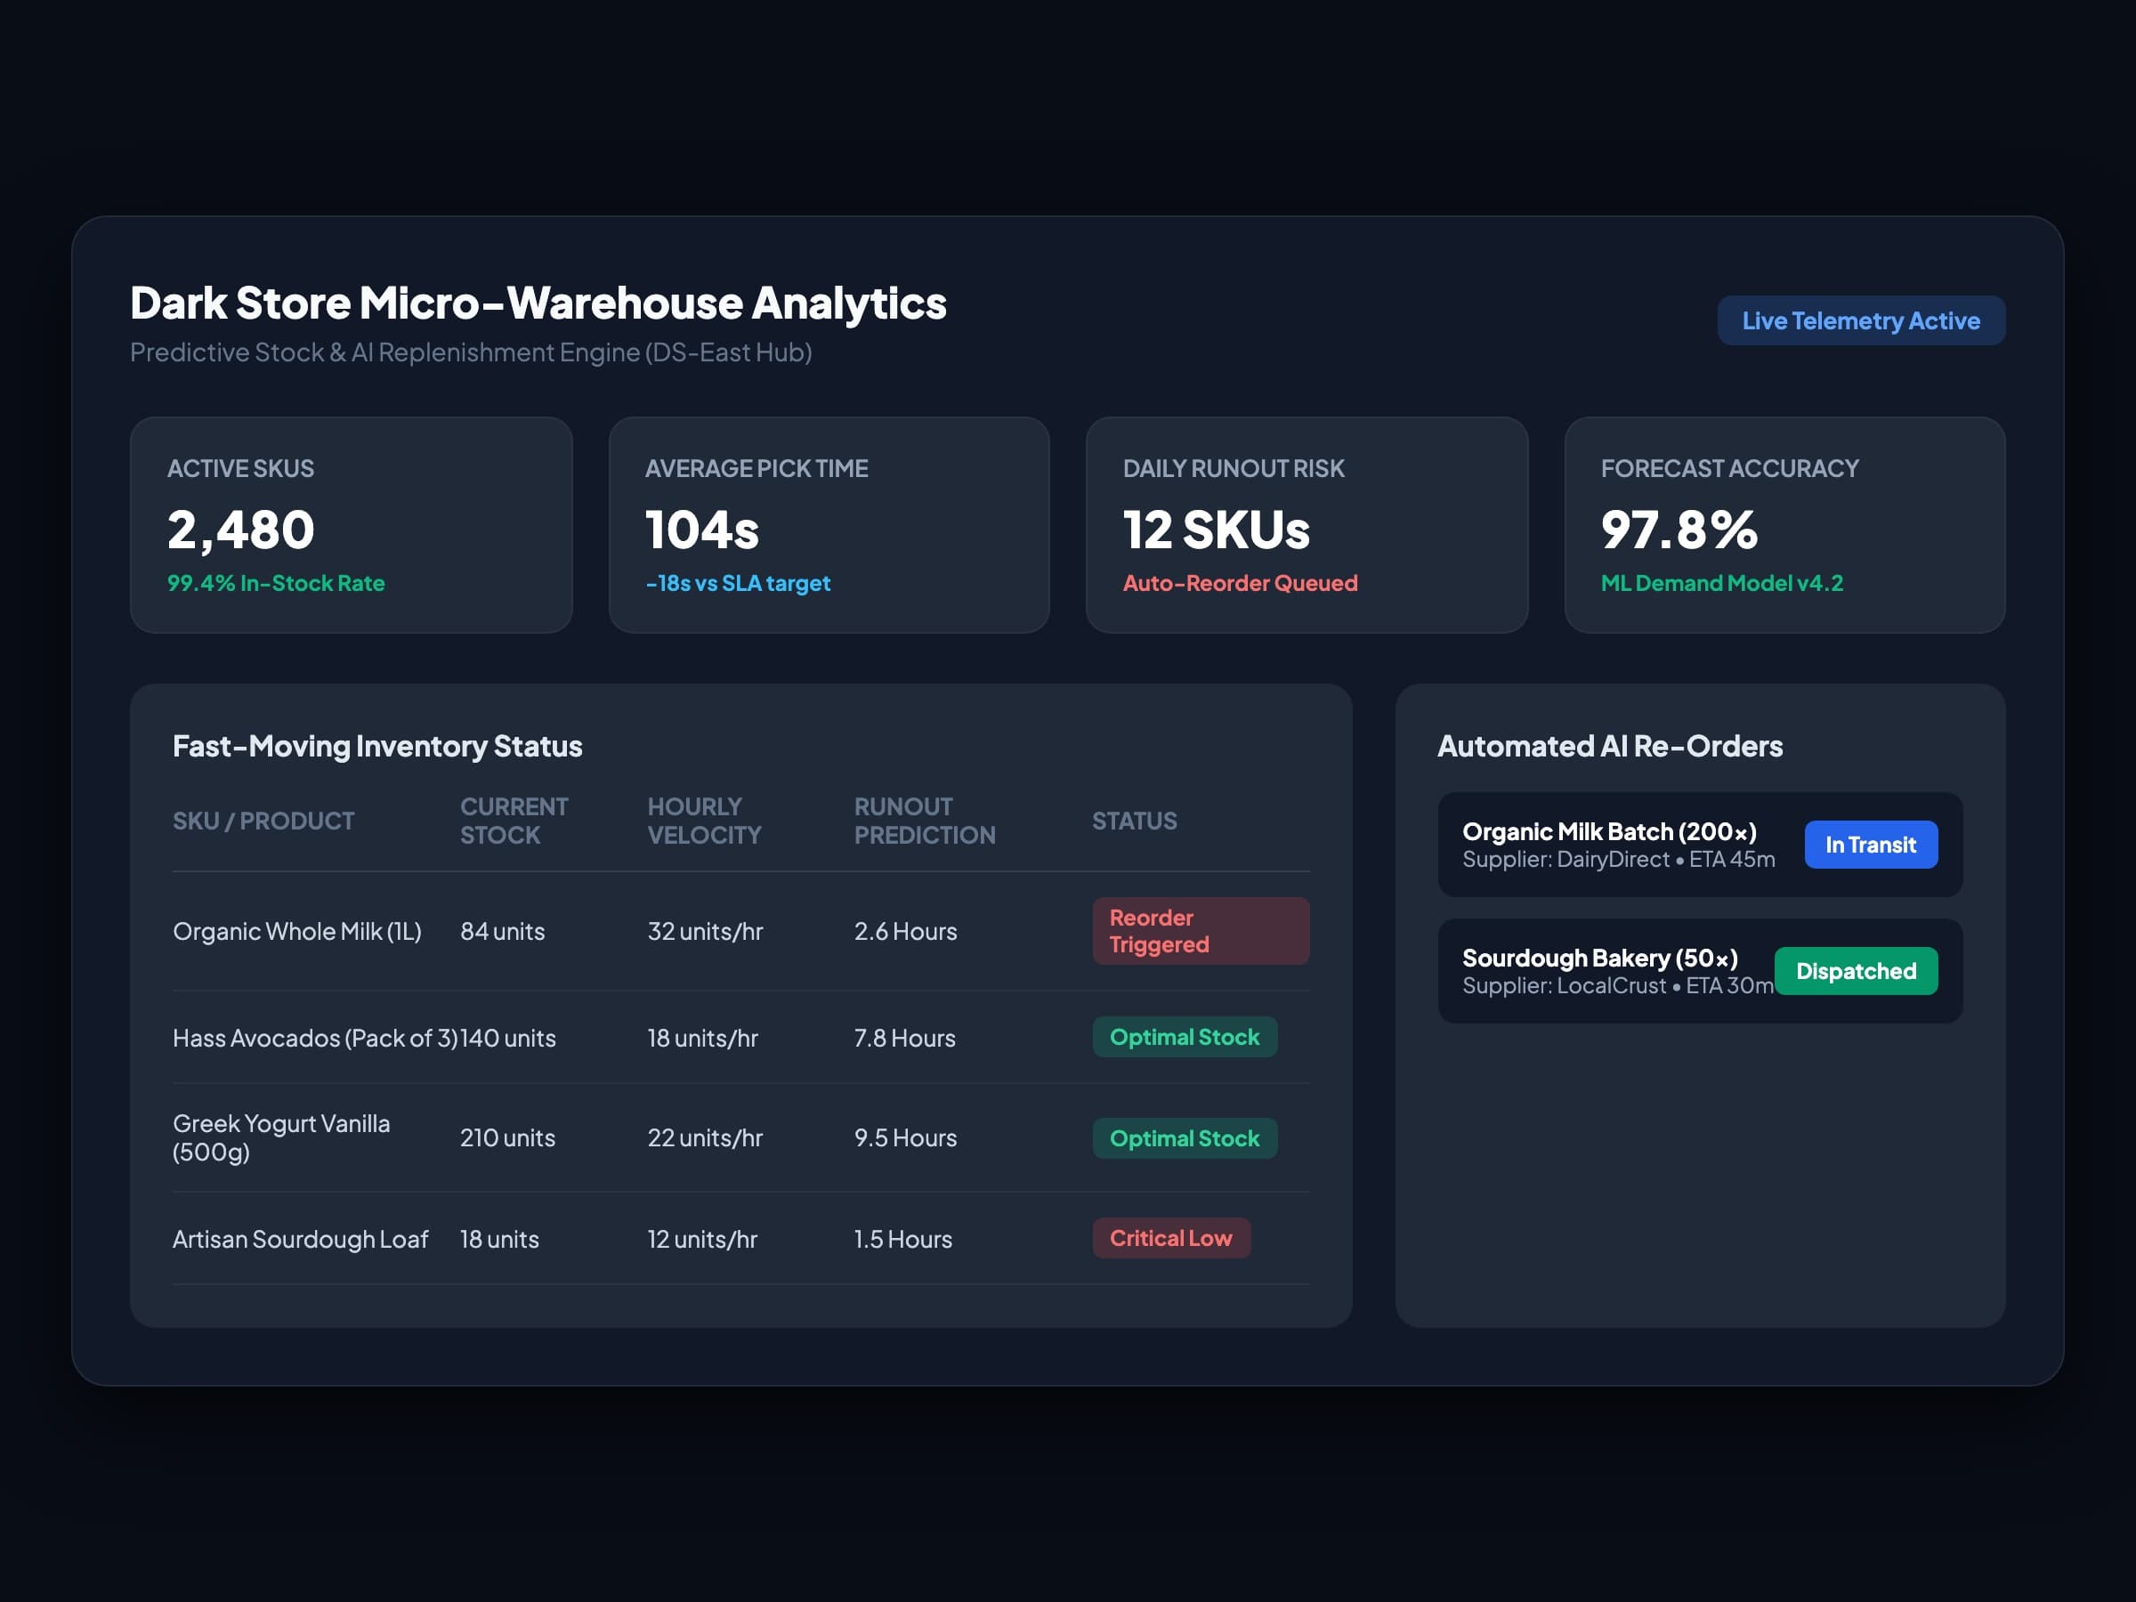This screenshot has width=2136, height=1602.
Task: Select the Reorder Triggered status badge
Action: pyautogui.click(x=1201, y=931)
